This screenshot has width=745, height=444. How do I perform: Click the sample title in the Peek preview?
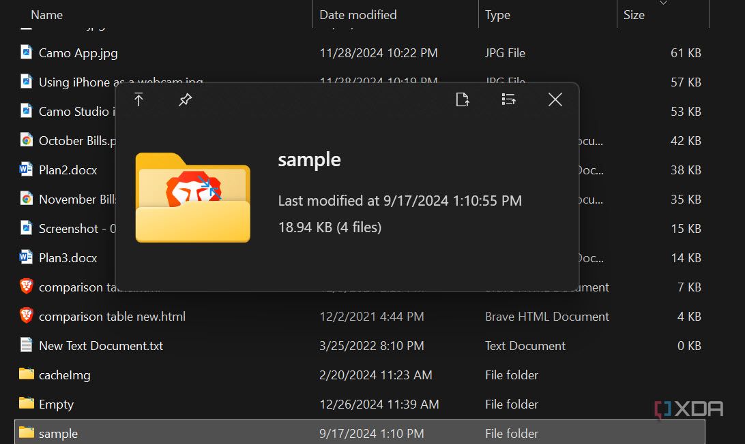pyautogui.click(x=309, y=160)
